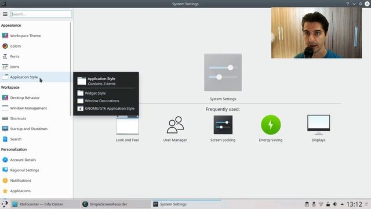Click the Desktop Behavior icon
Image resolution: width=371 pixels, height=209 pixels.
pos(5,98)
